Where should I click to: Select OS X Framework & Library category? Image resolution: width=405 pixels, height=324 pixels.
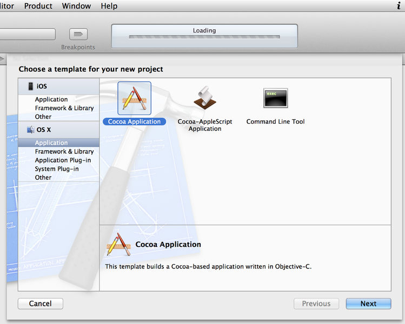64,152
